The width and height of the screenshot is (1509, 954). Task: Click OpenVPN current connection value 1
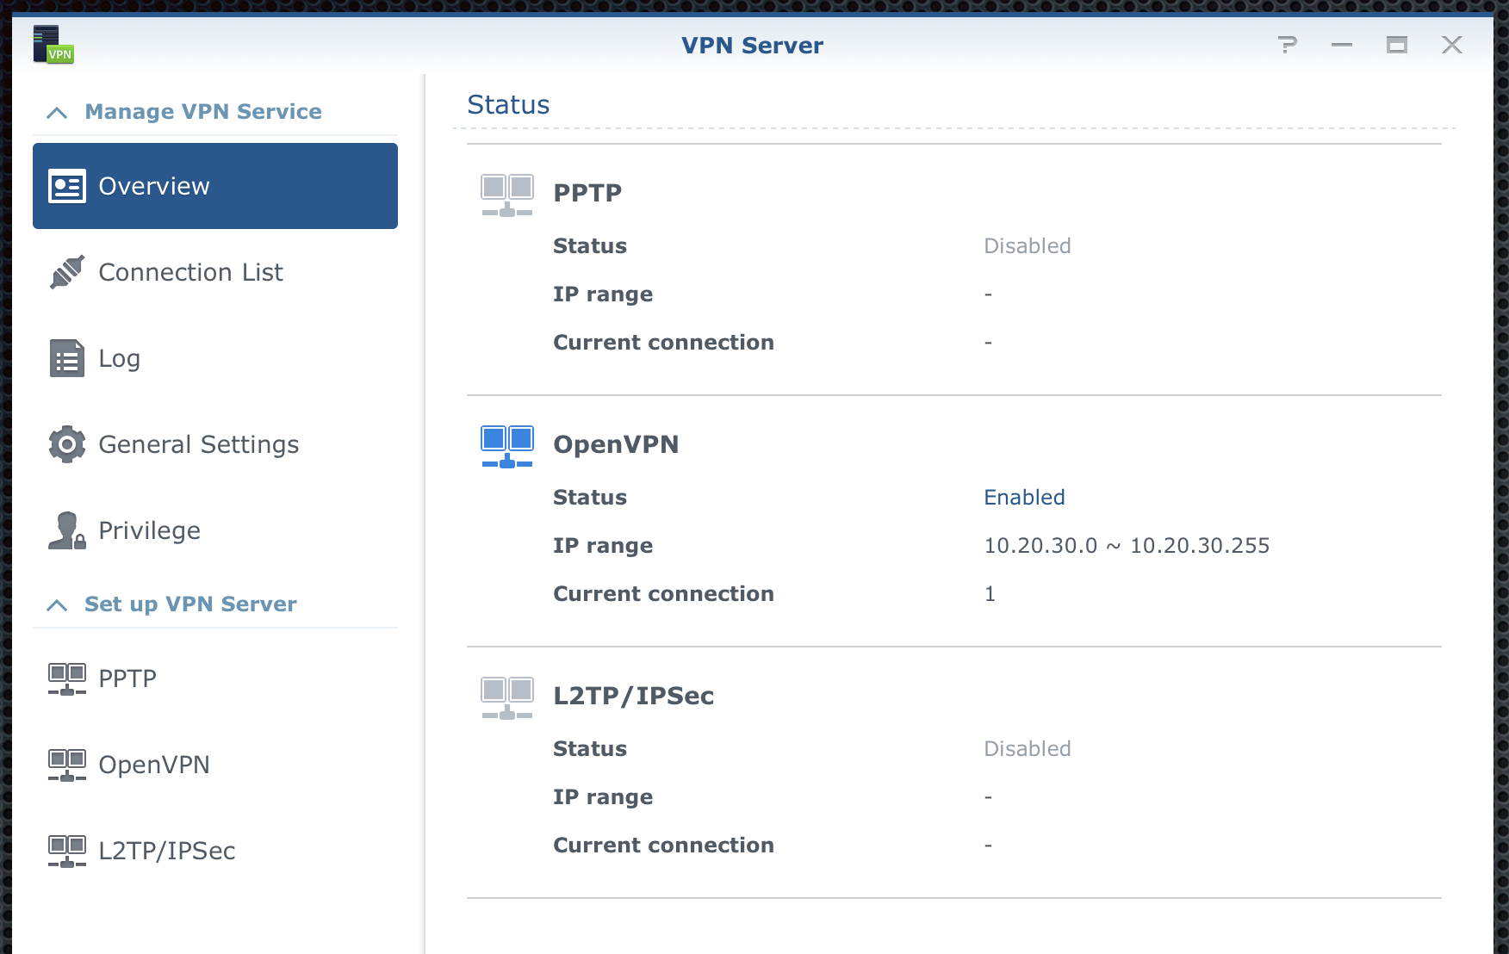click(x=990, y=594)
